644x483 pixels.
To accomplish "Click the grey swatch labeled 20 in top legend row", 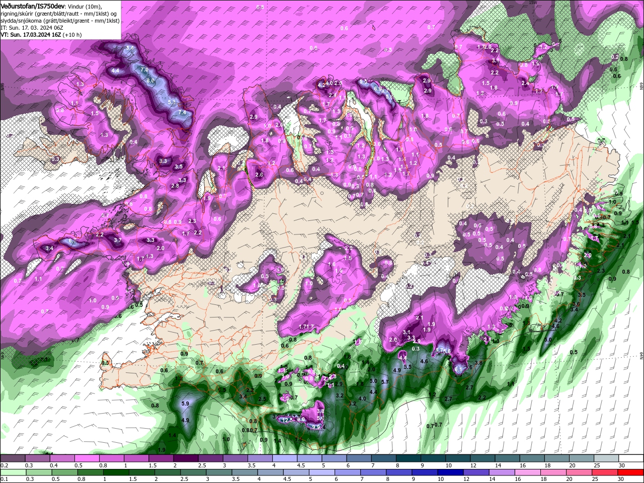I will pyautogui.click(x=582, y=459).
